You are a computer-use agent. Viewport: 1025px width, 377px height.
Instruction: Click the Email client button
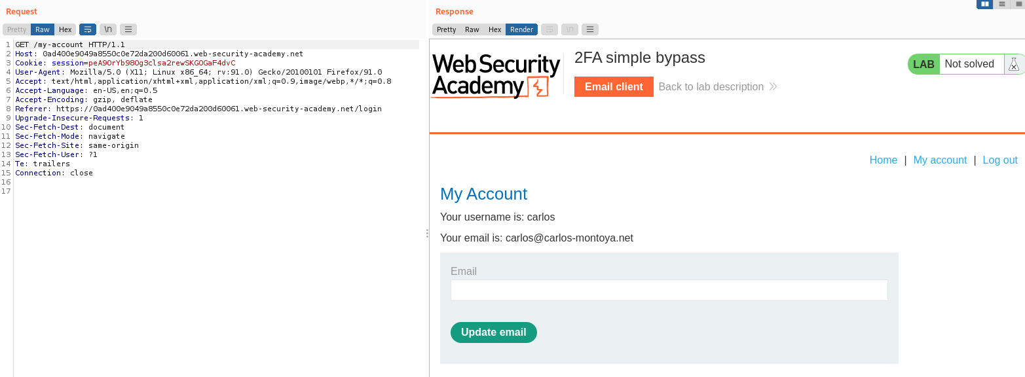[x=614, y=86]
